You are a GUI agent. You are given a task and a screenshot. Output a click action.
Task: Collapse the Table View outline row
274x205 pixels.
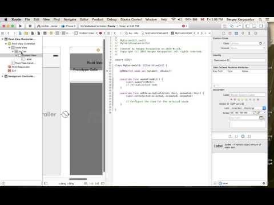coord(9,48)
